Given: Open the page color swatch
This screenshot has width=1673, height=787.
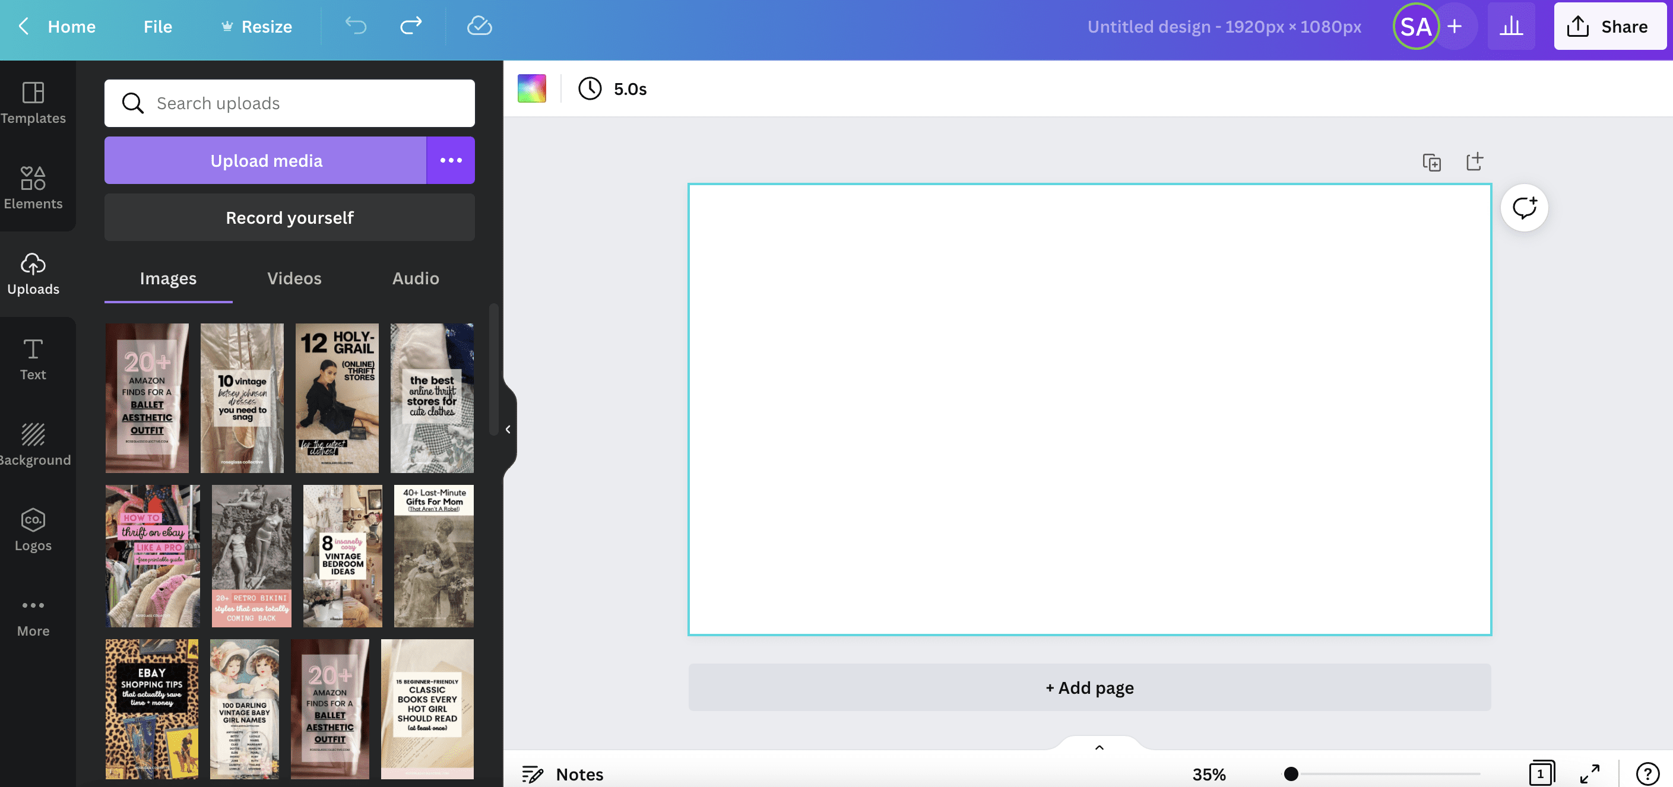Looking at the screenshot, I should pyautogui.click(x=531, y=88).
